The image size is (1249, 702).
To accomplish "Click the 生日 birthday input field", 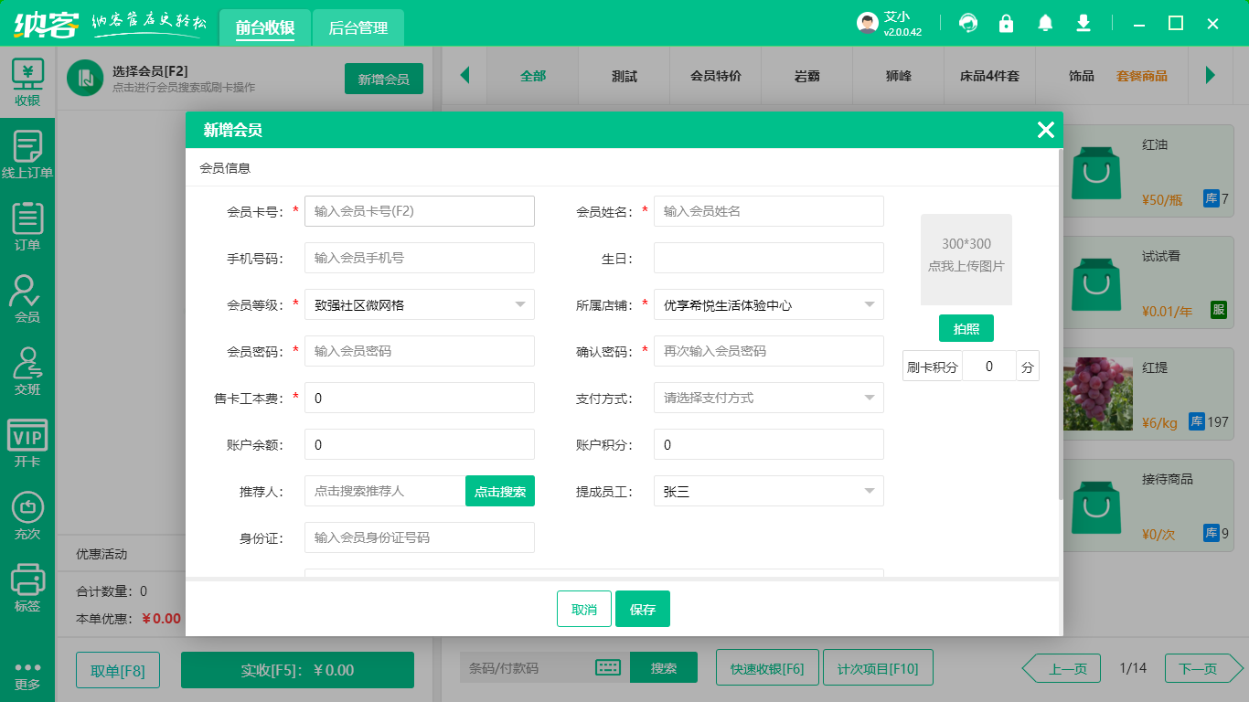I will point(768,258).
